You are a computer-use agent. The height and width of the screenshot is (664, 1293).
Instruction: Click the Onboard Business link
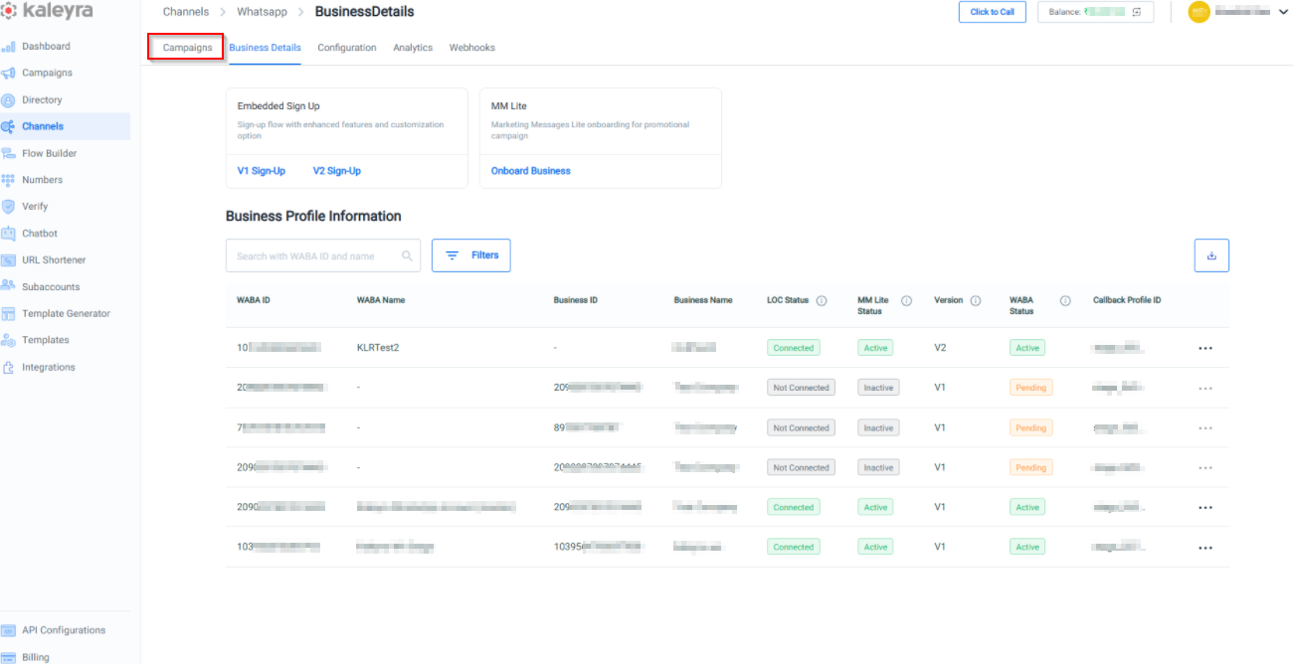(531, 171)
